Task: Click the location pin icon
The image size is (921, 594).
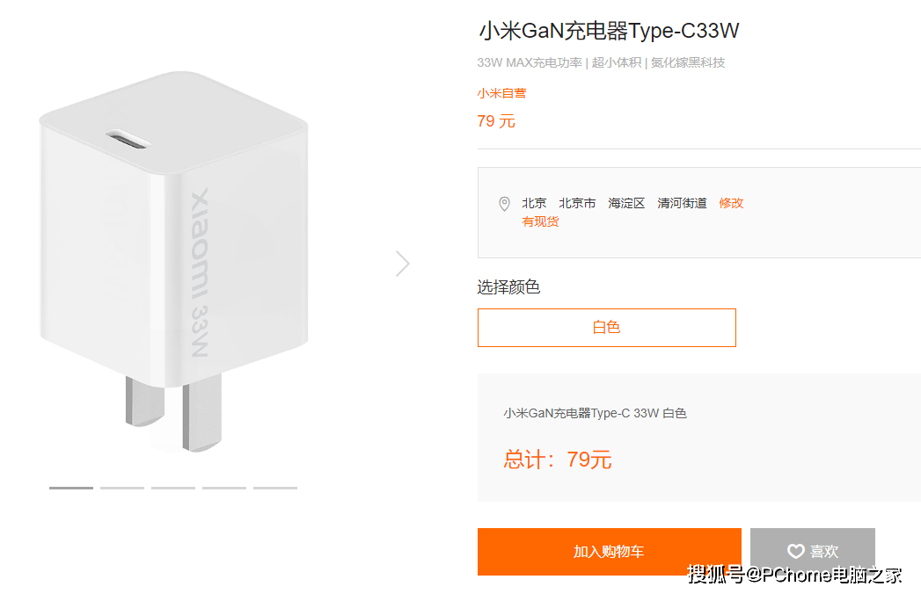Action: (x=504, y=204)
